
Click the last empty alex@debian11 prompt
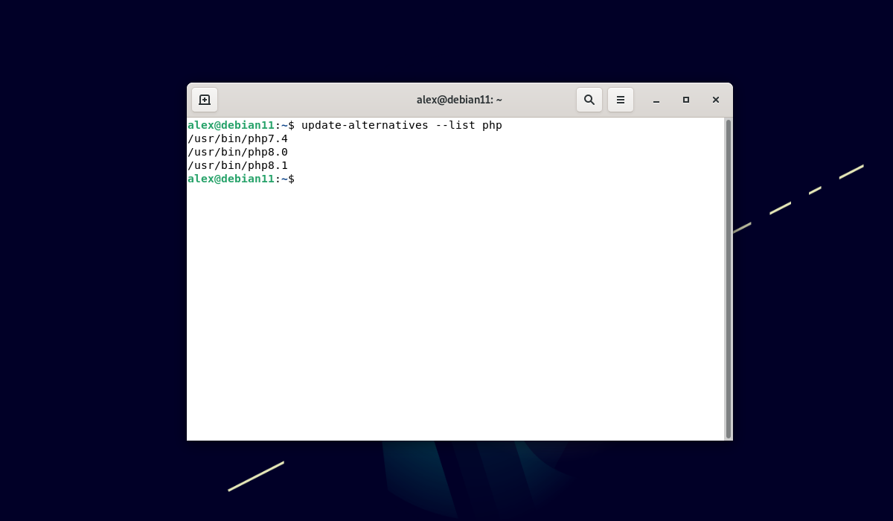point(231,179)
